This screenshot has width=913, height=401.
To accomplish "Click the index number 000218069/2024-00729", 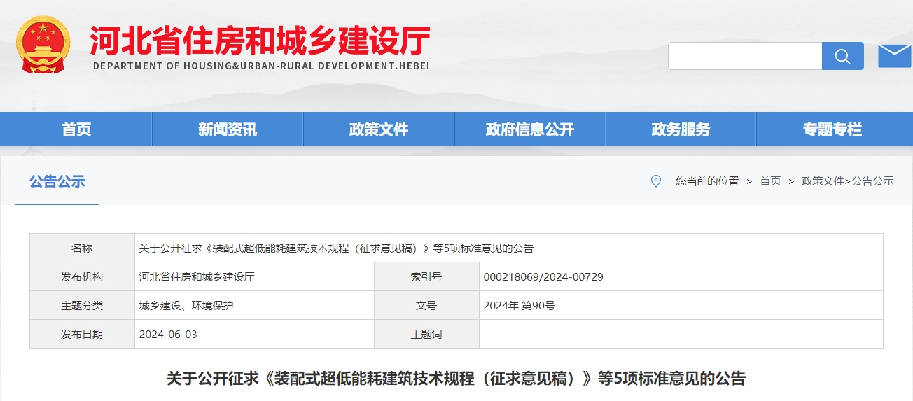I will point(543,276).
